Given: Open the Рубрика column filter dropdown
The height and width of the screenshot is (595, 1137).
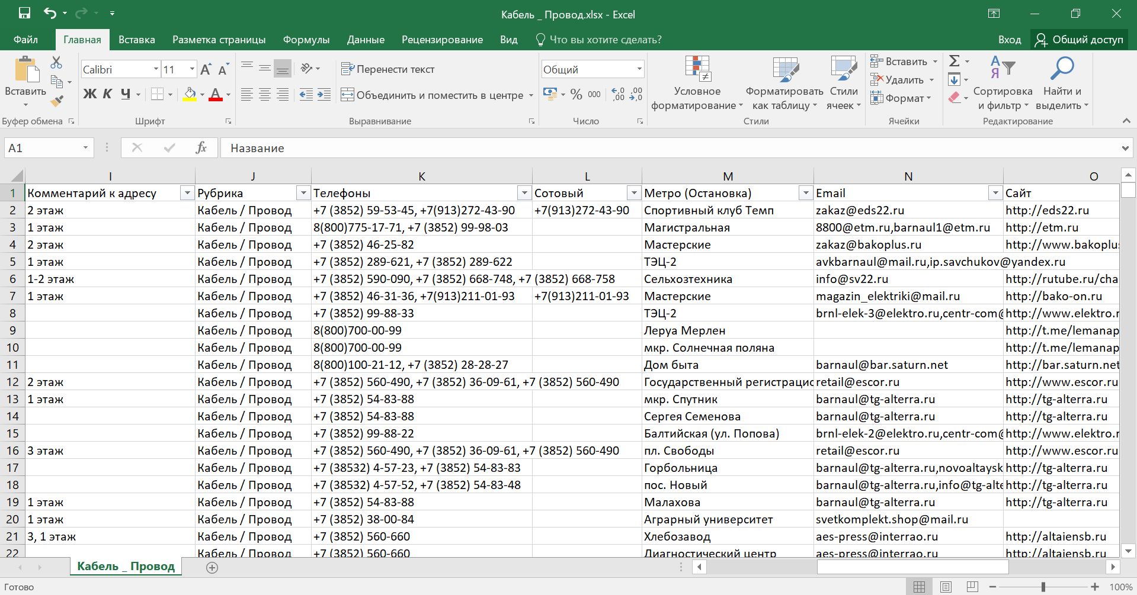Looking at the screenshot, I should [x=303, y=193].
